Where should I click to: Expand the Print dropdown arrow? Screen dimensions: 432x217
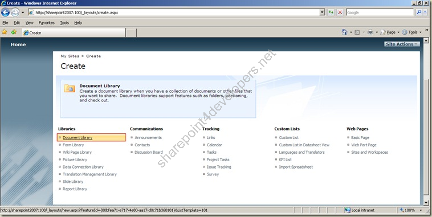[377, 32]
